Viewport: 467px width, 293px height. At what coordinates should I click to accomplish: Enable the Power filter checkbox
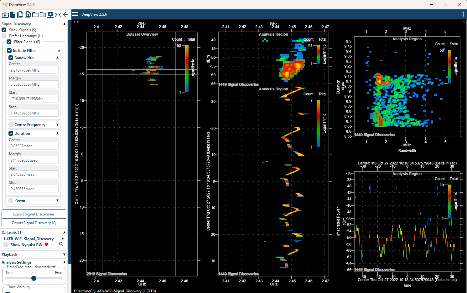click(11, 200)
